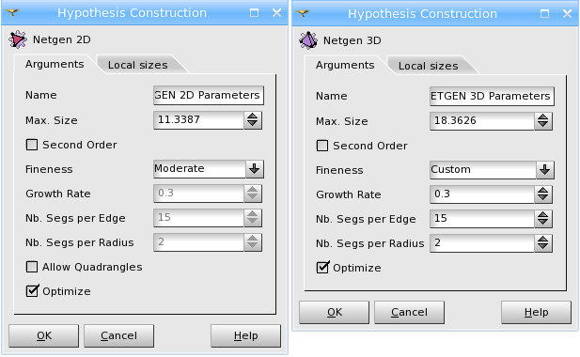Maximize the Netgen 2D hypothesis dialog
This screenshot has width=580, height=357.
pyautogui.click(x=254, y=13)
